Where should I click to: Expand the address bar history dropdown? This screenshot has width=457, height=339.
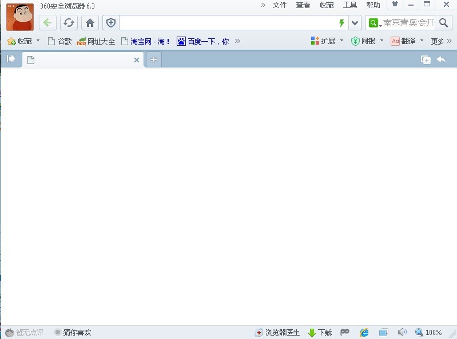click(355, 23)
